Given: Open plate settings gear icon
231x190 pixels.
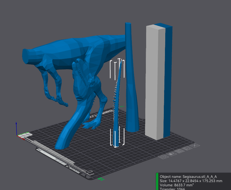Looking at the screenshot, I should pos(163,157).
